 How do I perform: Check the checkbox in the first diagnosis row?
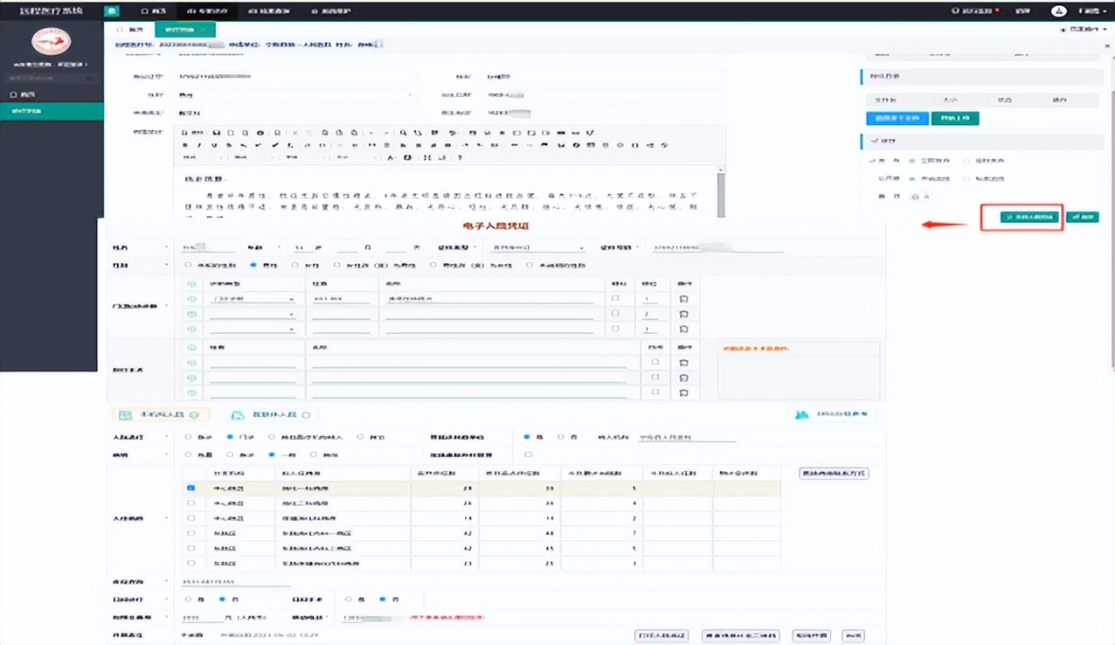615,299
